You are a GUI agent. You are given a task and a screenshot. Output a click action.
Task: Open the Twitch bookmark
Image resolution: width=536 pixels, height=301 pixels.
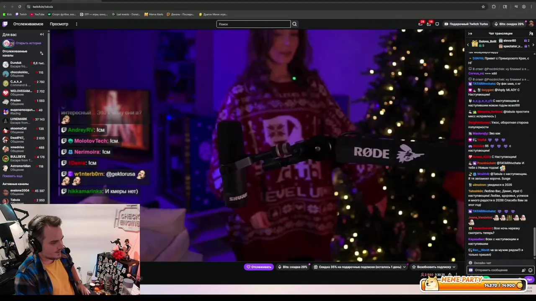[x=21, y=14]
